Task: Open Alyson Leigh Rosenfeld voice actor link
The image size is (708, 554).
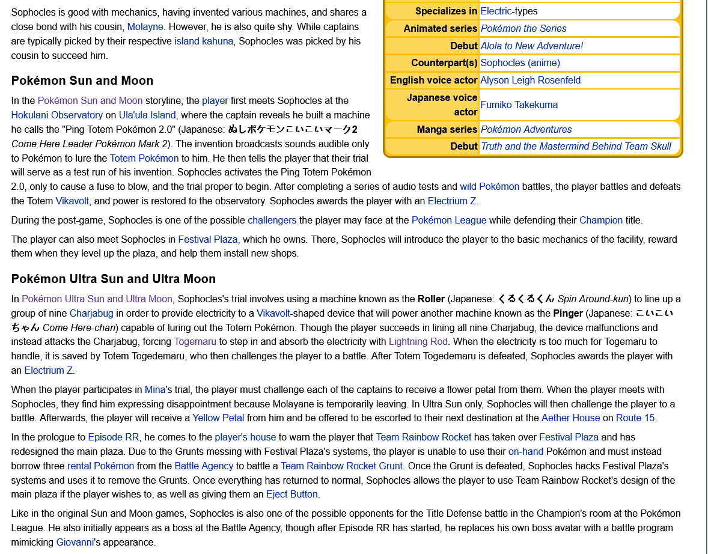Action: pyautogui.click(x=531, y=81)
